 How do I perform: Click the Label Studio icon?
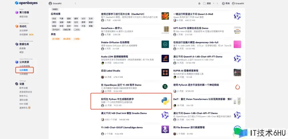(165, 73)
